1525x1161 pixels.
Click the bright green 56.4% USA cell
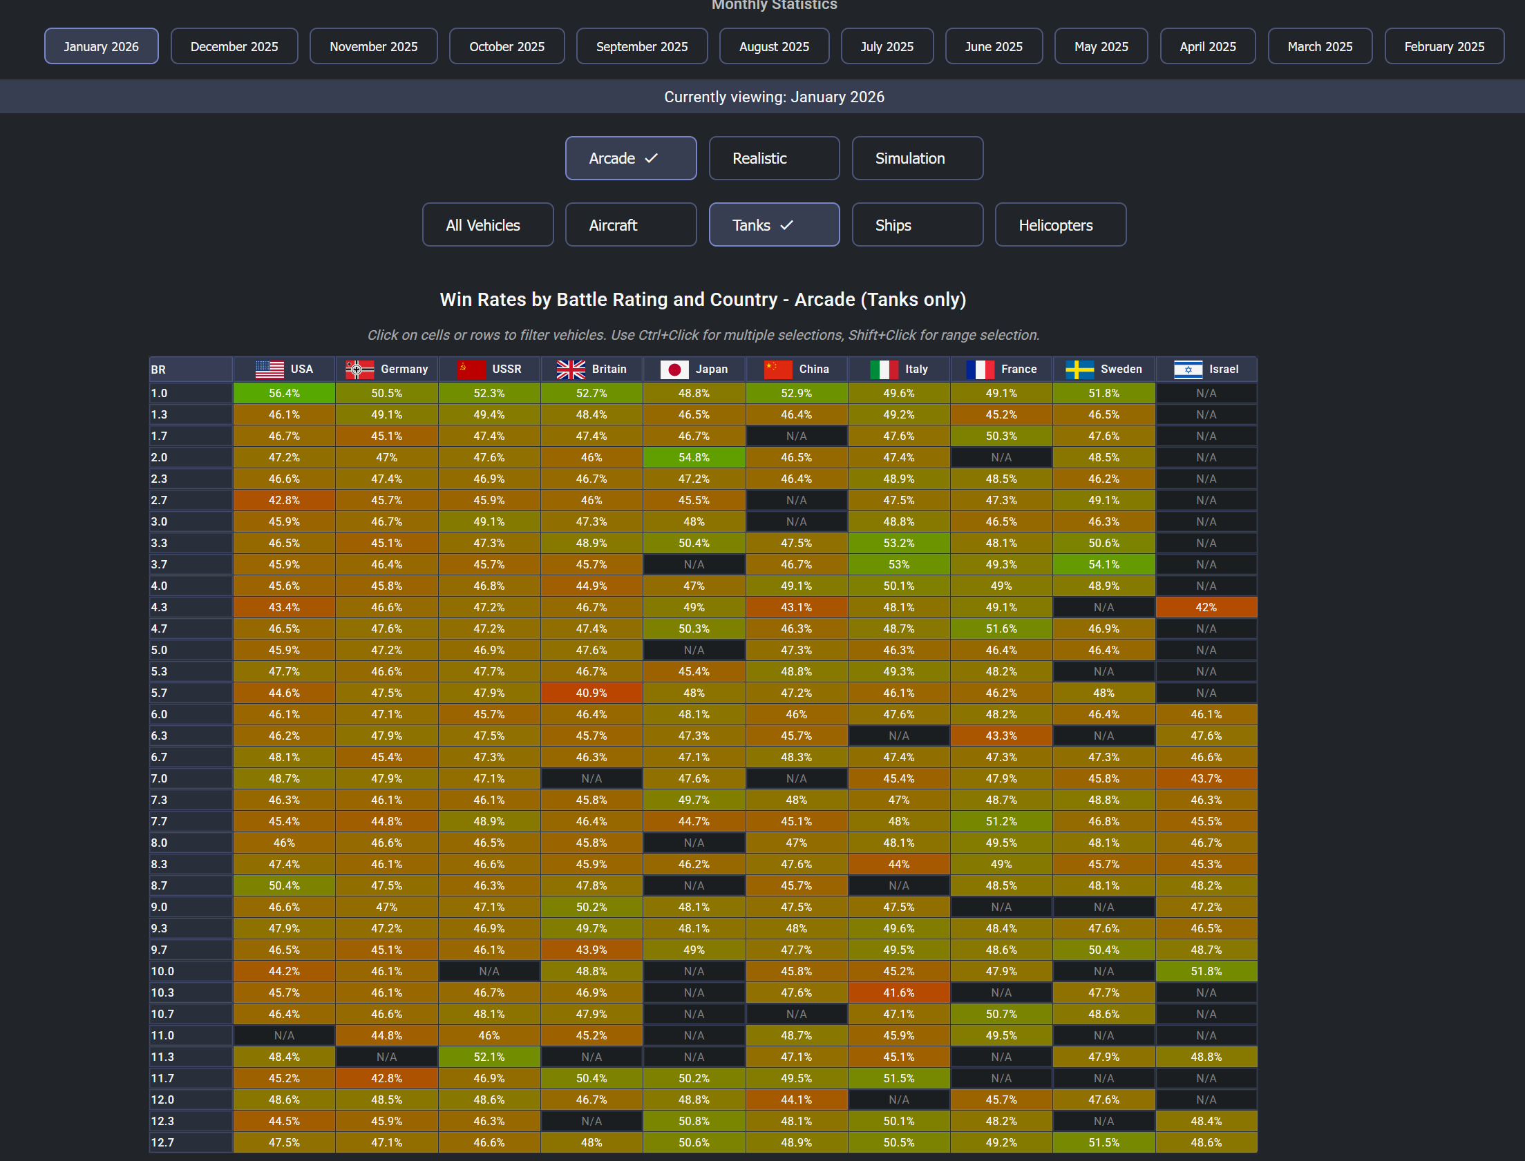[284, 393]
